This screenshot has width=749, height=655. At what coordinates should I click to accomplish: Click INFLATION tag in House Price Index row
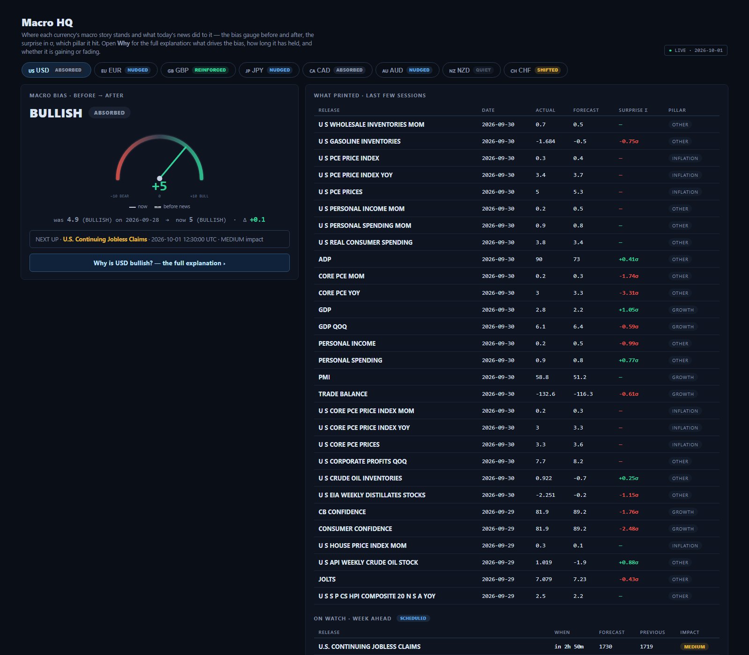pos(685,546)
